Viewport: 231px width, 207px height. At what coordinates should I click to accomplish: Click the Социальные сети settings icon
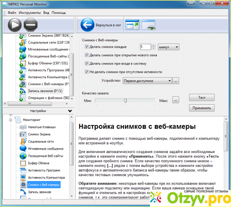click(23, 142)
